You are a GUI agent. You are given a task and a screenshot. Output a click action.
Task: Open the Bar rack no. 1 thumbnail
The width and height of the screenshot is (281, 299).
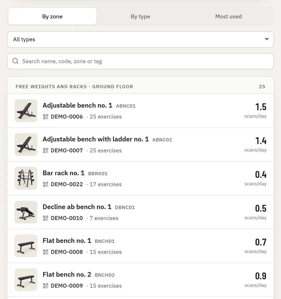[x=26, y=178]
